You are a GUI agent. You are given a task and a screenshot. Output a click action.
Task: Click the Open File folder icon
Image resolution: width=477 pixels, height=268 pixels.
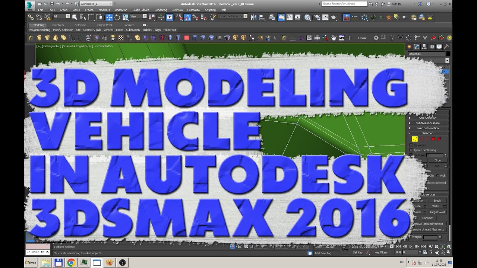tap(45, 4)
